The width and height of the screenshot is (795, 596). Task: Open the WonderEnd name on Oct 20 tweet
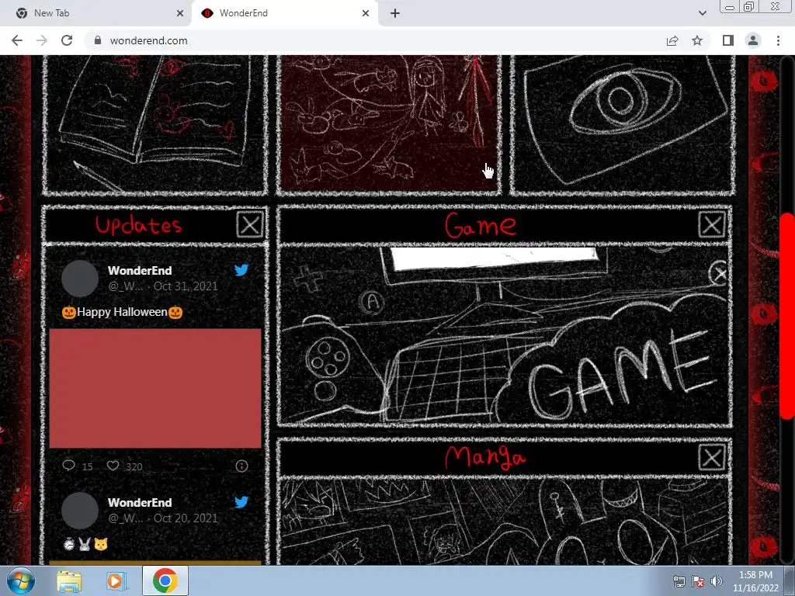pyautogui.click(x=140, y=503)
